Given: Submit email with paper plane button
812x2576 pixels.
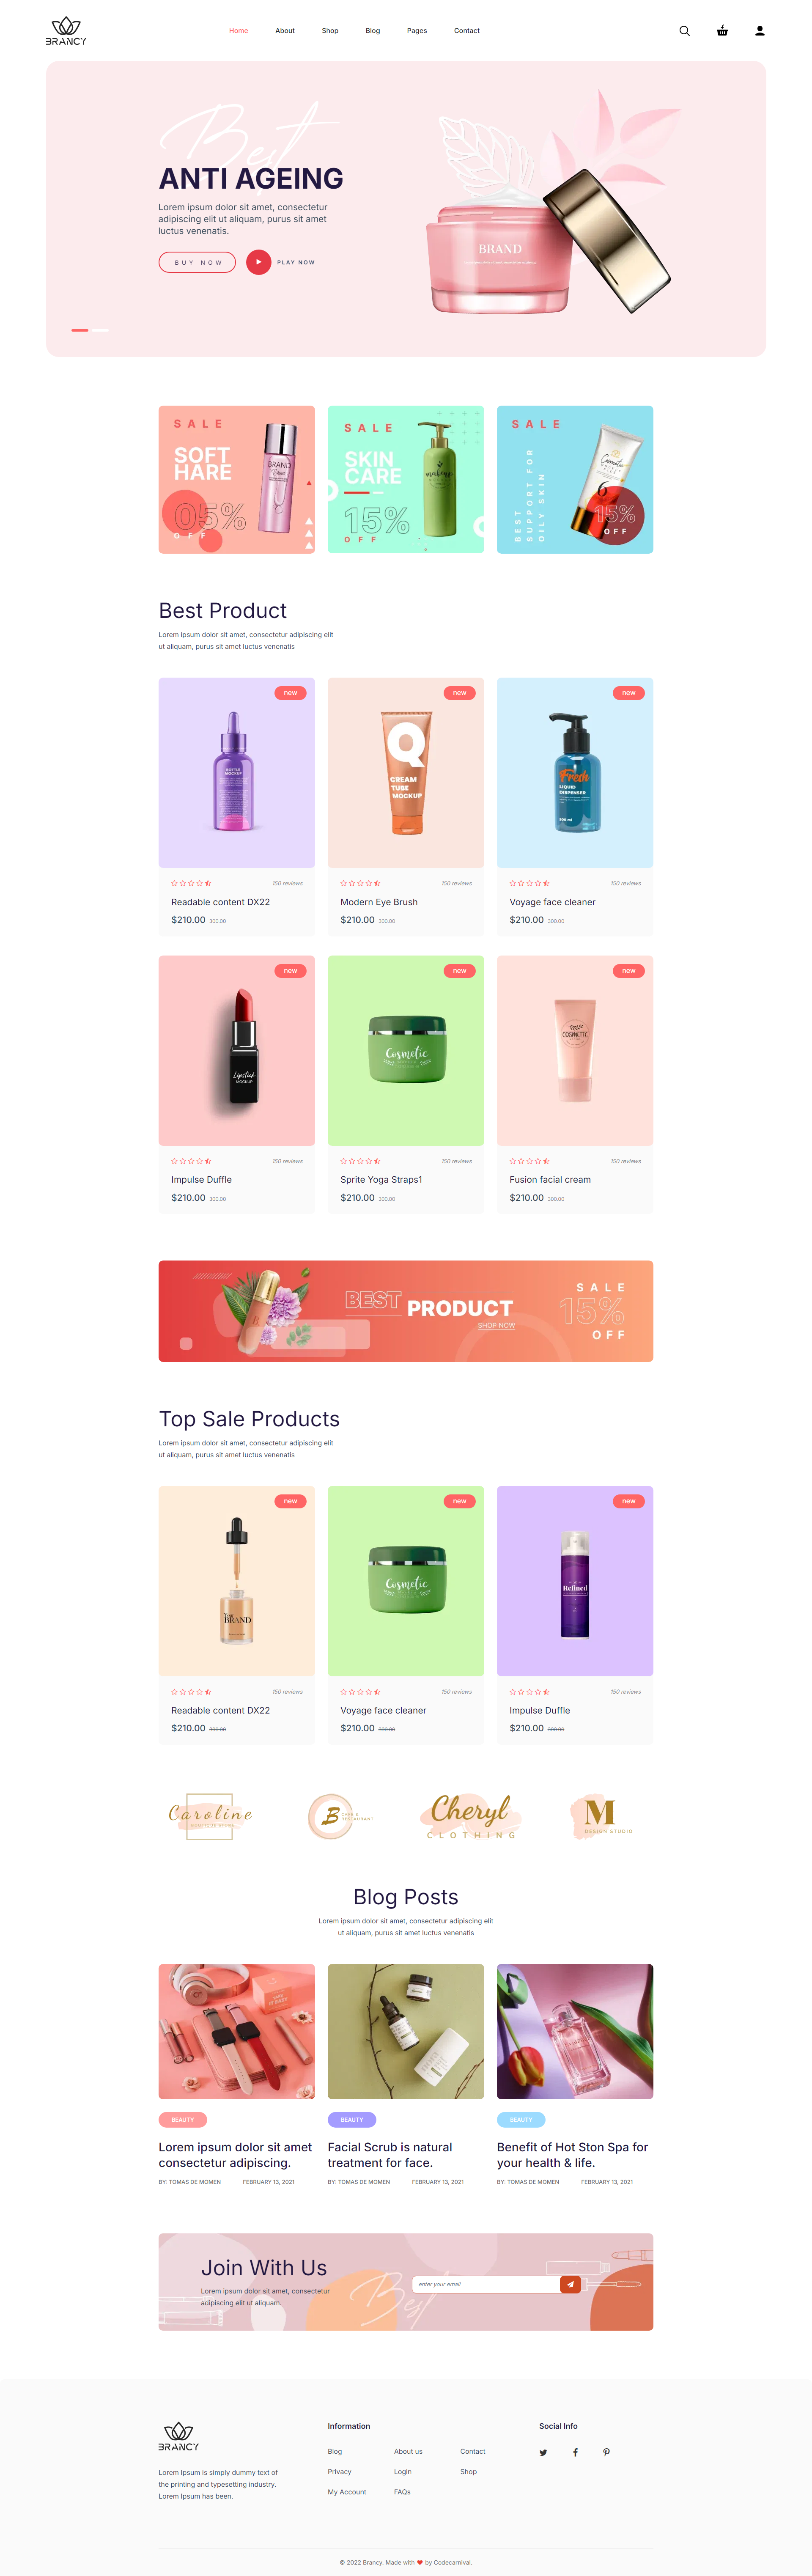Looking at the screenshot, I should tap(570, 2284).
